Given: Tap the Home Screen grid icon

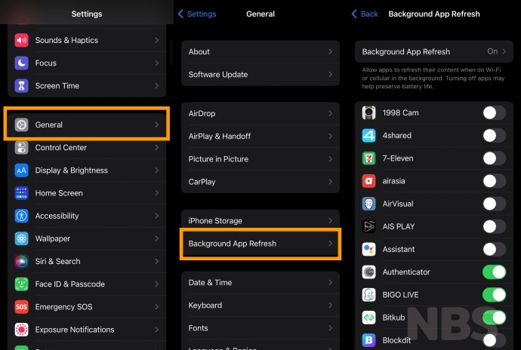Looking at the screenshot, I should [x=22, y=193].
